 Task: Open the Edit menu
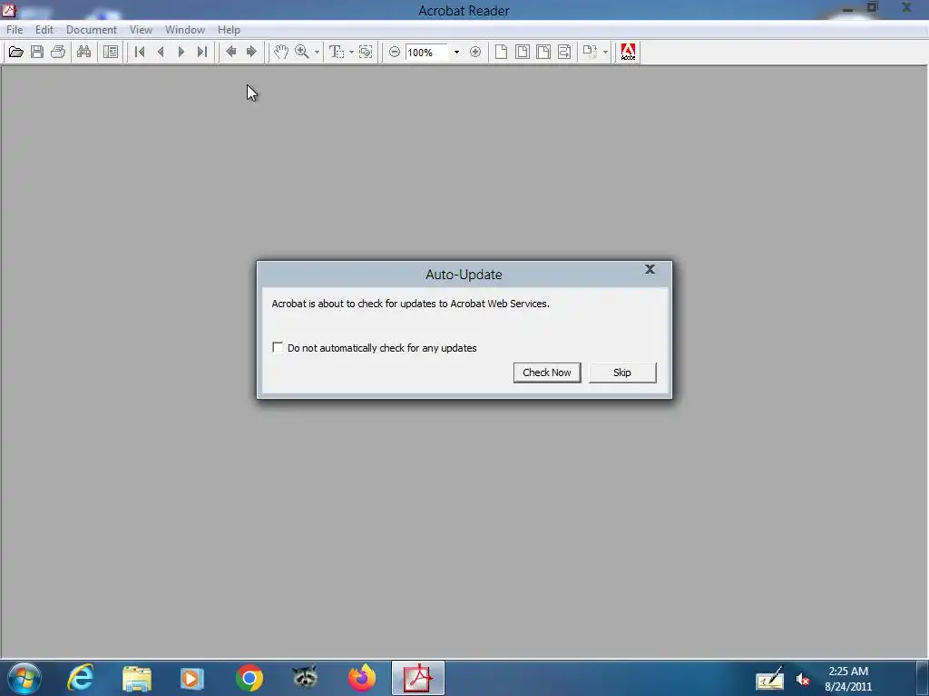click(44, 30)
